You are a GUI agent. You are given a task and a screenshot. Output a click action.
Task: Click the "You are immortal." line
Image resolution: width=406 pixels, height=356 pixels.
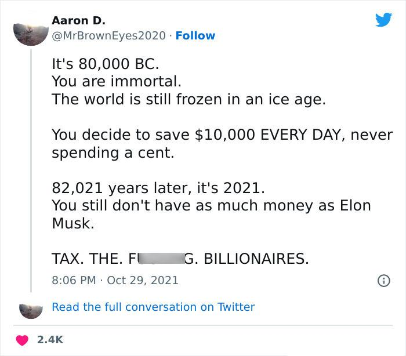tap(117, 81)
